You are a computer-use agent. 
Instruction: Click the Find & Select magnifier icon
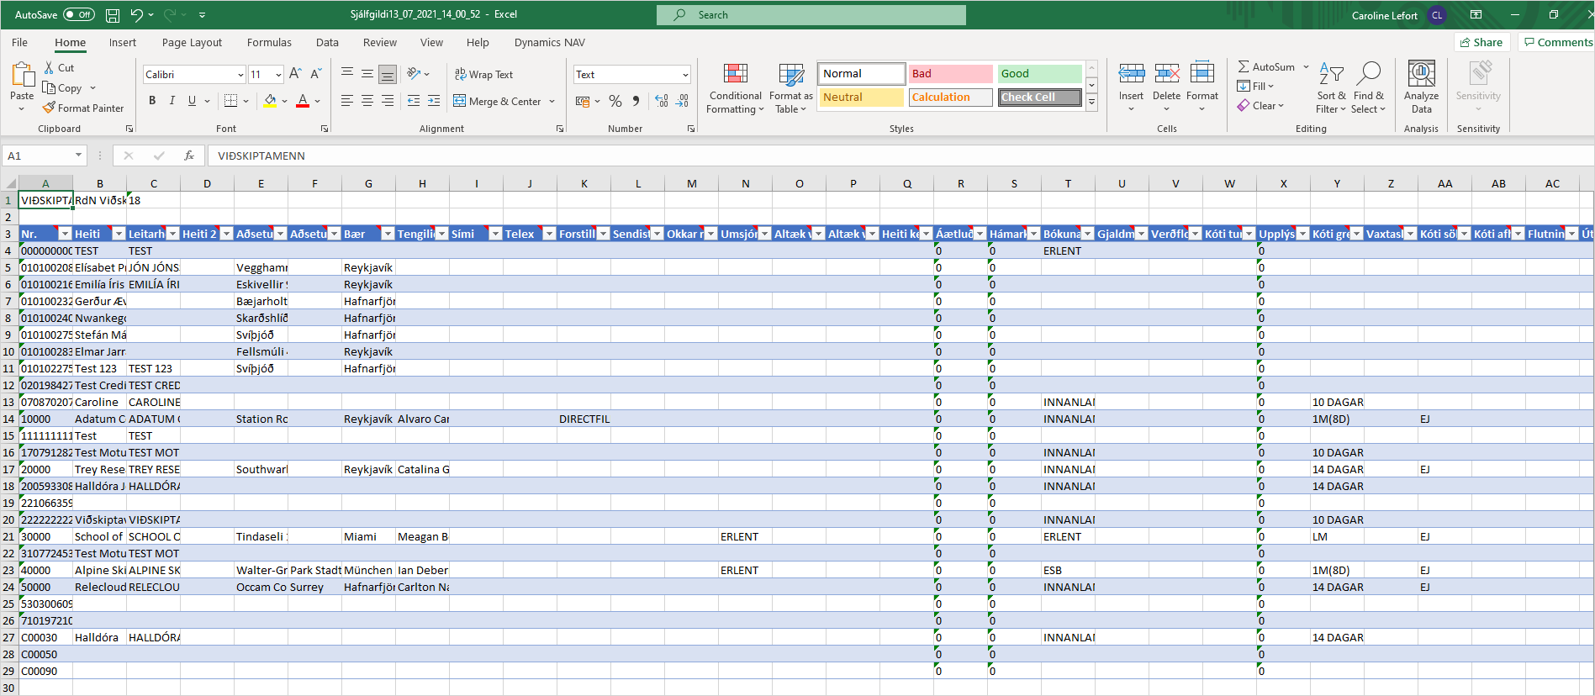[1369, 75]
